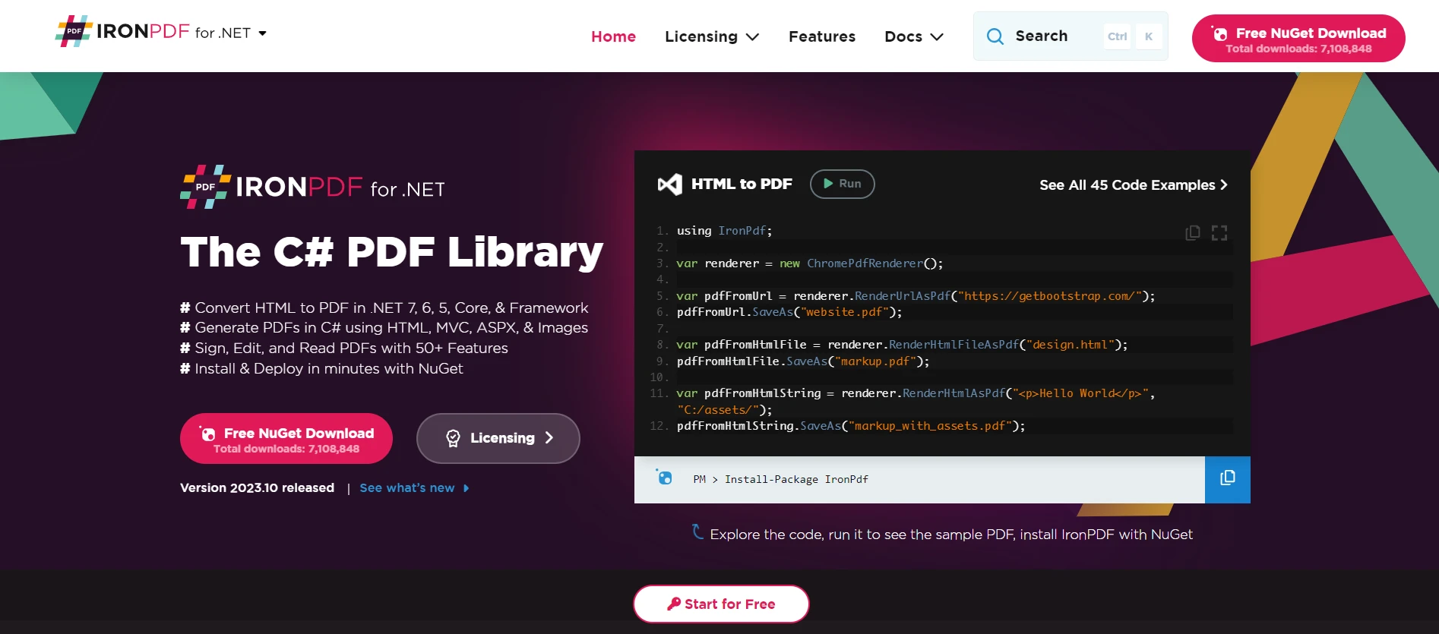The height and width of the screenshot is (634, 1439).
Task: Click Convert HTML to PDF in .NET feature line
Action: pyautogui.click(x=384, y=308)
